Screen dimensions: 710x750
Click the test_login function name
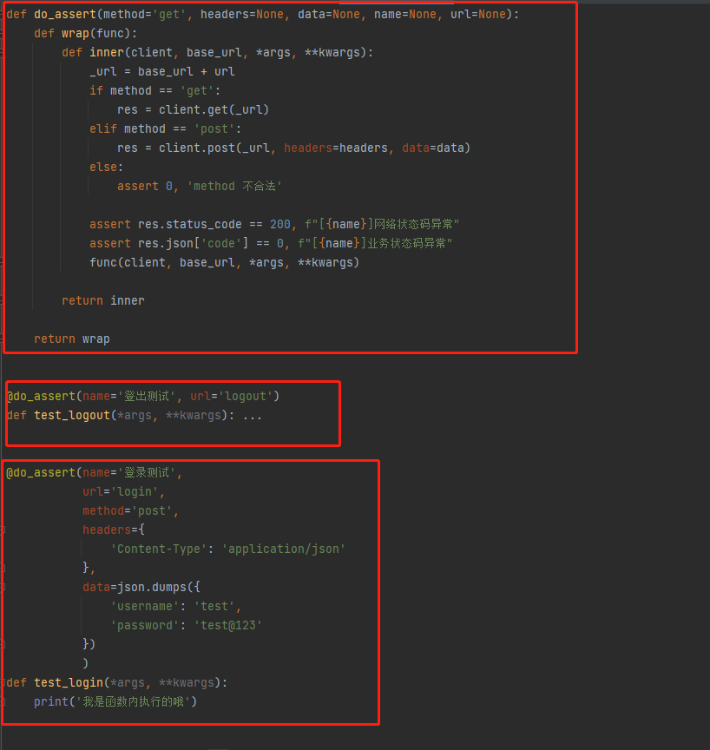coord(69,683)
